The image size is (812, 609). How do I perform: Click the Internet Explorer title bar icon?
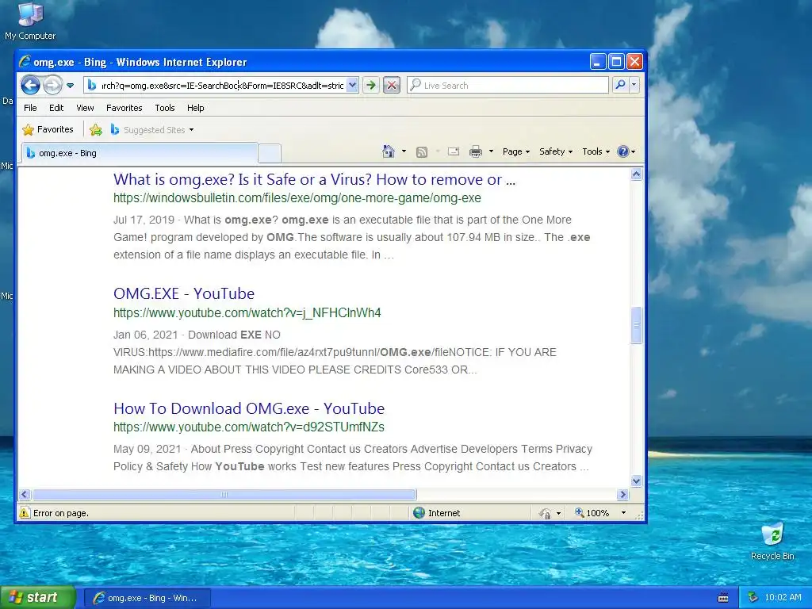tap(25, 62)
